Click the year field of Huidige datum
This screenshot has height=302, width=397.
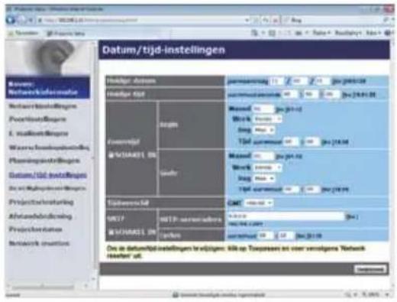point(276,81)
